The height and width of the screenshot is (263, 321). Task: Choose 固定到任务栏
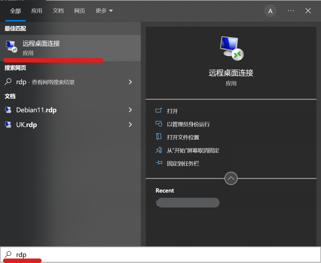(183, 164)
